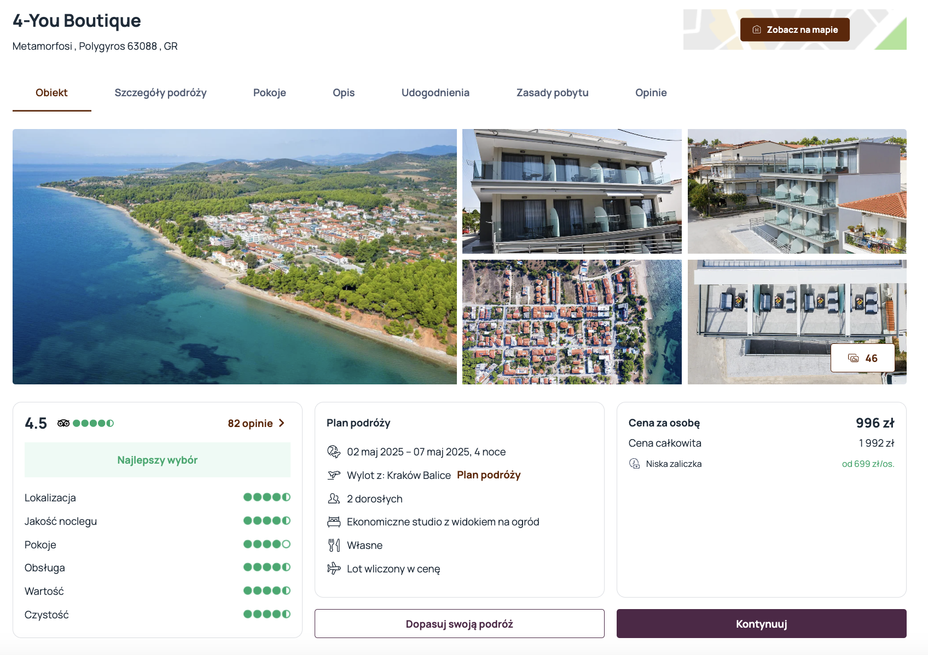Click the Plan podróży flight link
Image resolution: width=928 pixels, height=655 pixels.
[x=489, y=475]
